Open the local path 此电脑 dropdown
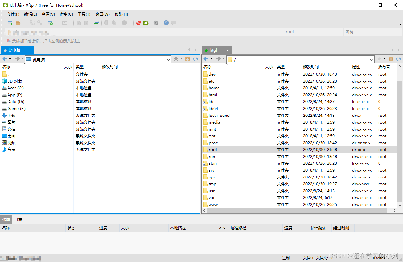Screen dimensions: 403x262 coord(169,60)
